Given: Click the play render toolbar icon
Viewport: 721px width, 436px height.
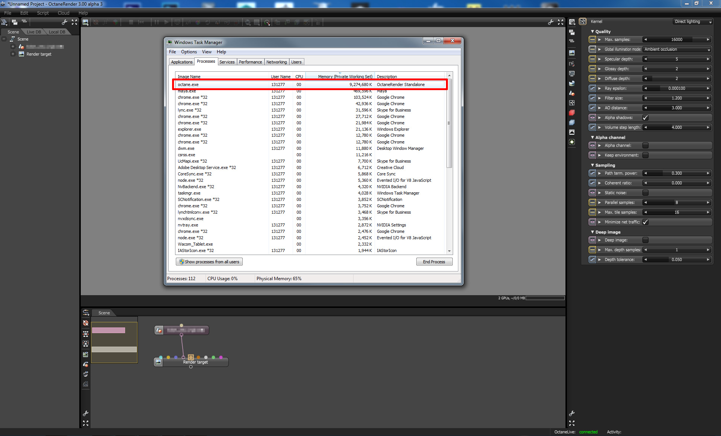Looking at the screenshot, I should click(166, 23).
